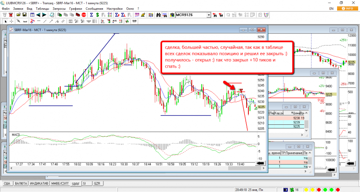The height and width of the screenshot is (192, 360).
Task: Open the Запросы menu
Action: (59, 9)
